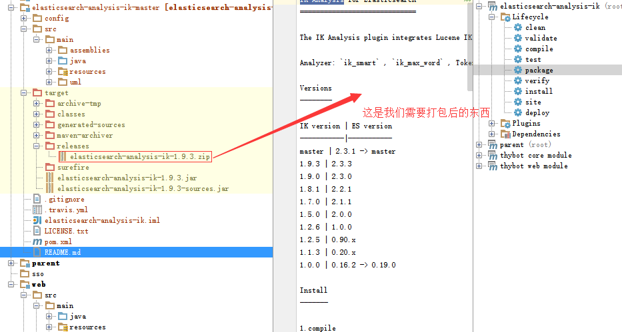Collapse the Lifecycle node in Maven panel

click(x=492, y=17)
